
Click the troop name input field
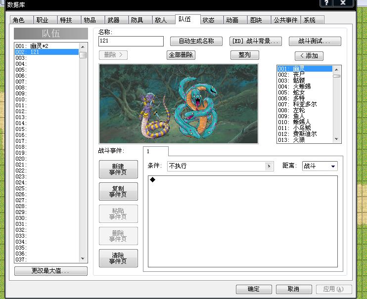(x=131, y=41)
